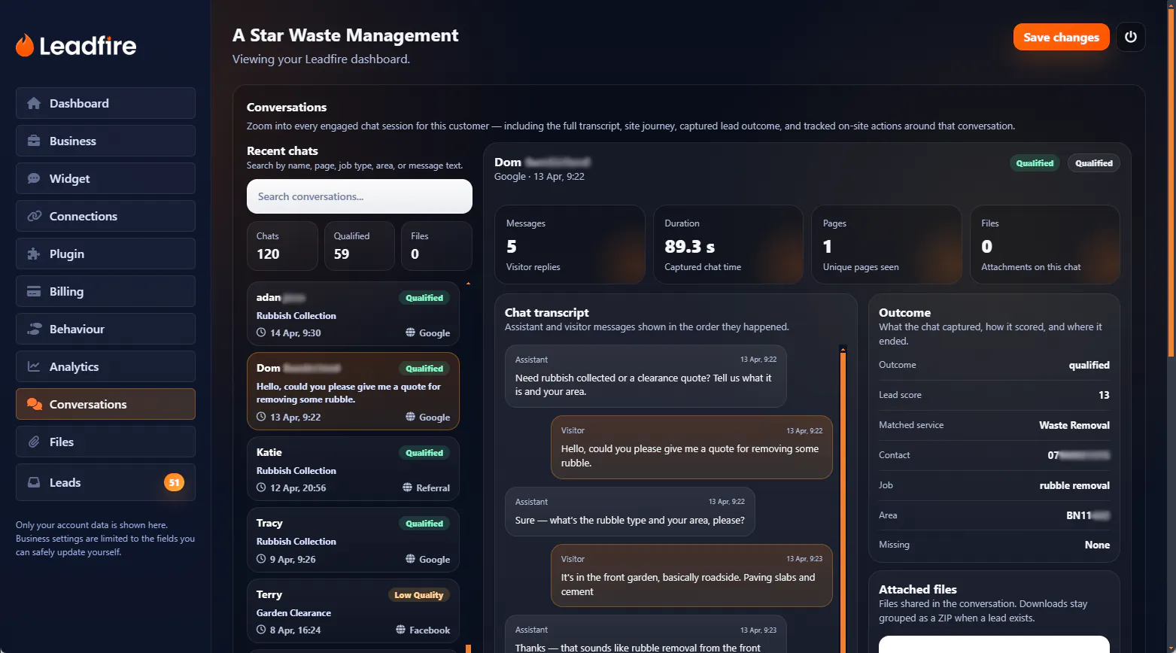Click the Behaviour sidebar icon
This screenshot has height=653, width=1176.
[x=34, y=329]
